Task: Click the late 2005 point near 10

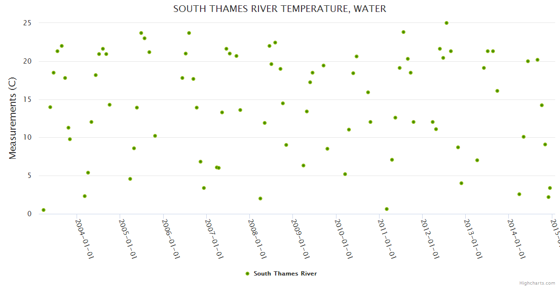Action: click(155, 136)
